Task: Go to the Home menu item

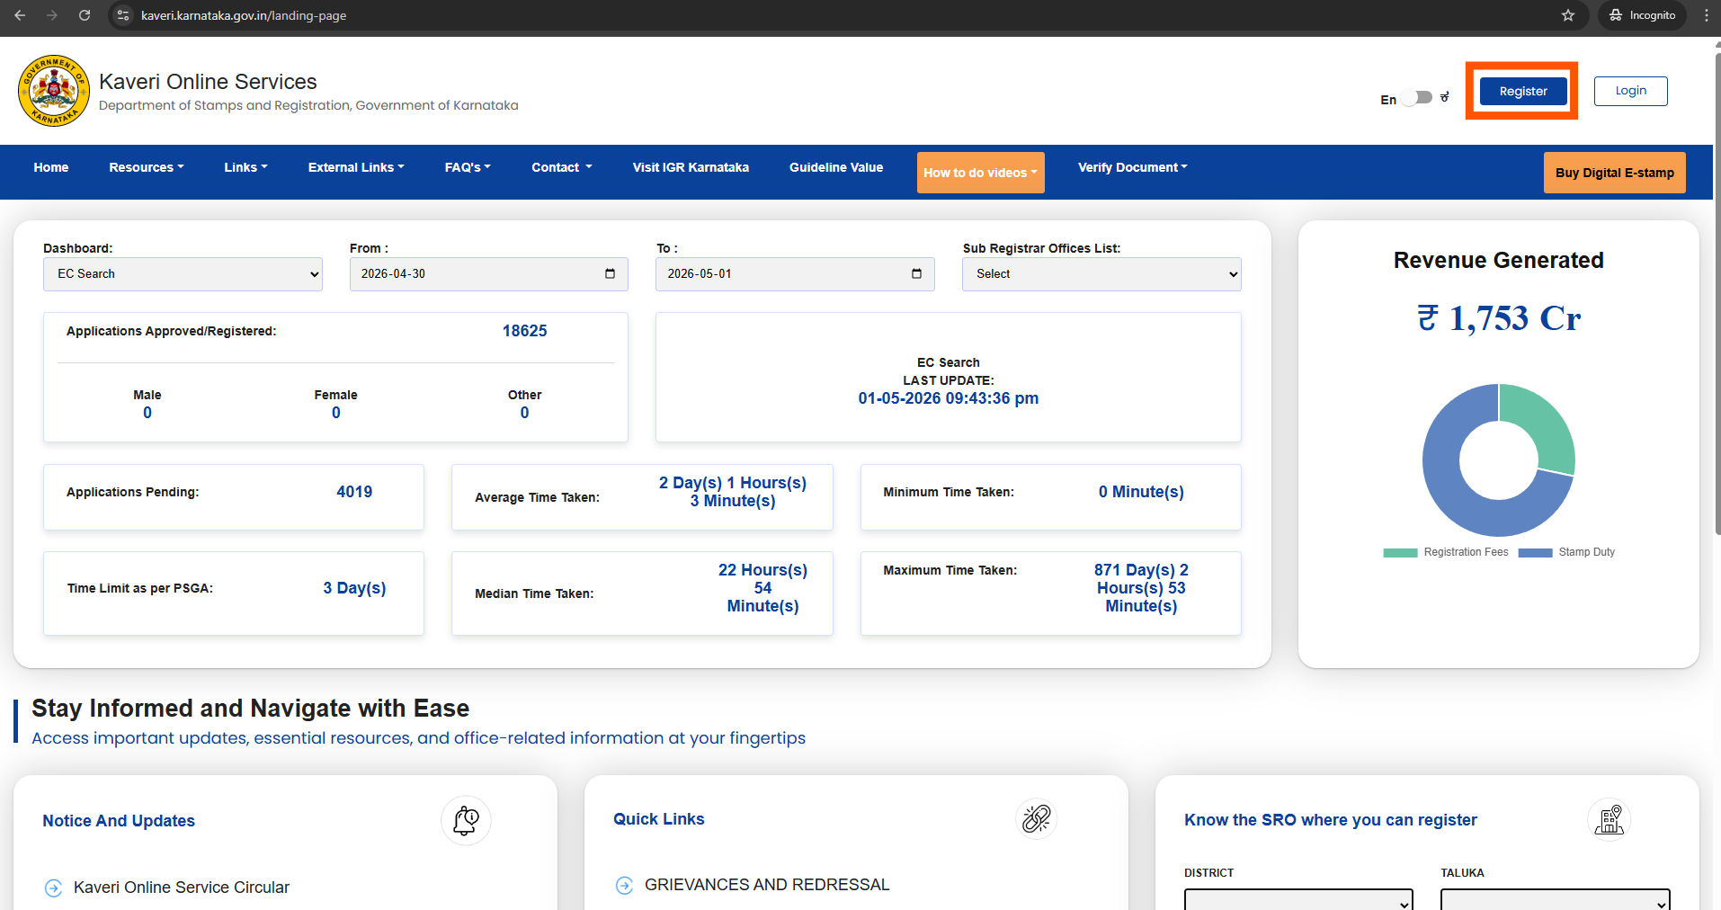Action: (51, 167)
